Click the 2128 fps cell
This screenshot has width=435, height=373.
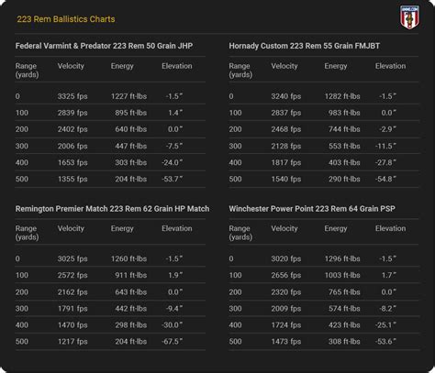pos(286,146)
